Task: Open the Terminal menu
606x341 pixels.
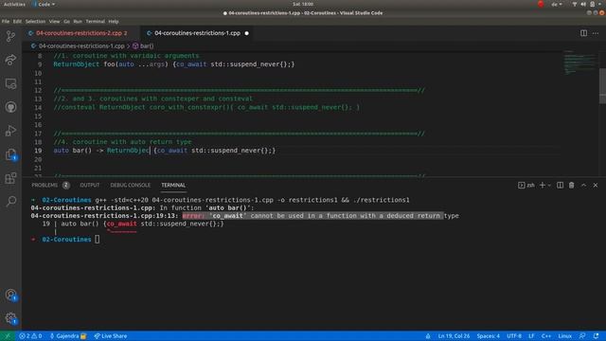Action: [95, 21]
